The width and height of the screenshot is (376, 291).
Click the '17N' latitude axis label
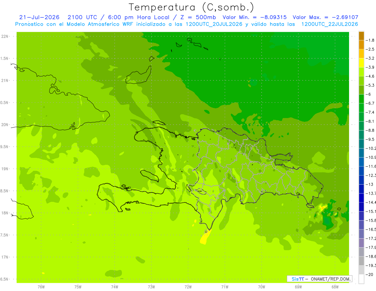click(x=5, y=257)
